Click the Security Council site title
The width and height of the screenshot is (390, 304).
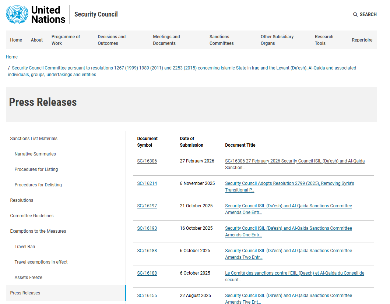coord(96,14)
